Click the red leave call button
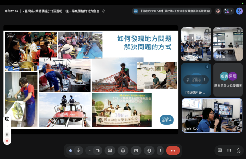 point(173,151)
